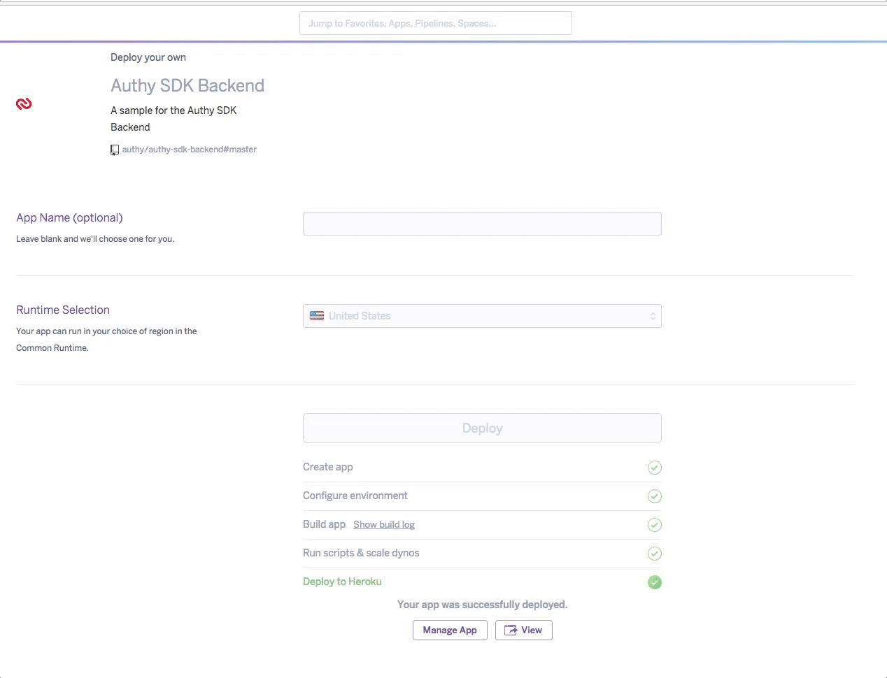Click the Build app step text

324,524
